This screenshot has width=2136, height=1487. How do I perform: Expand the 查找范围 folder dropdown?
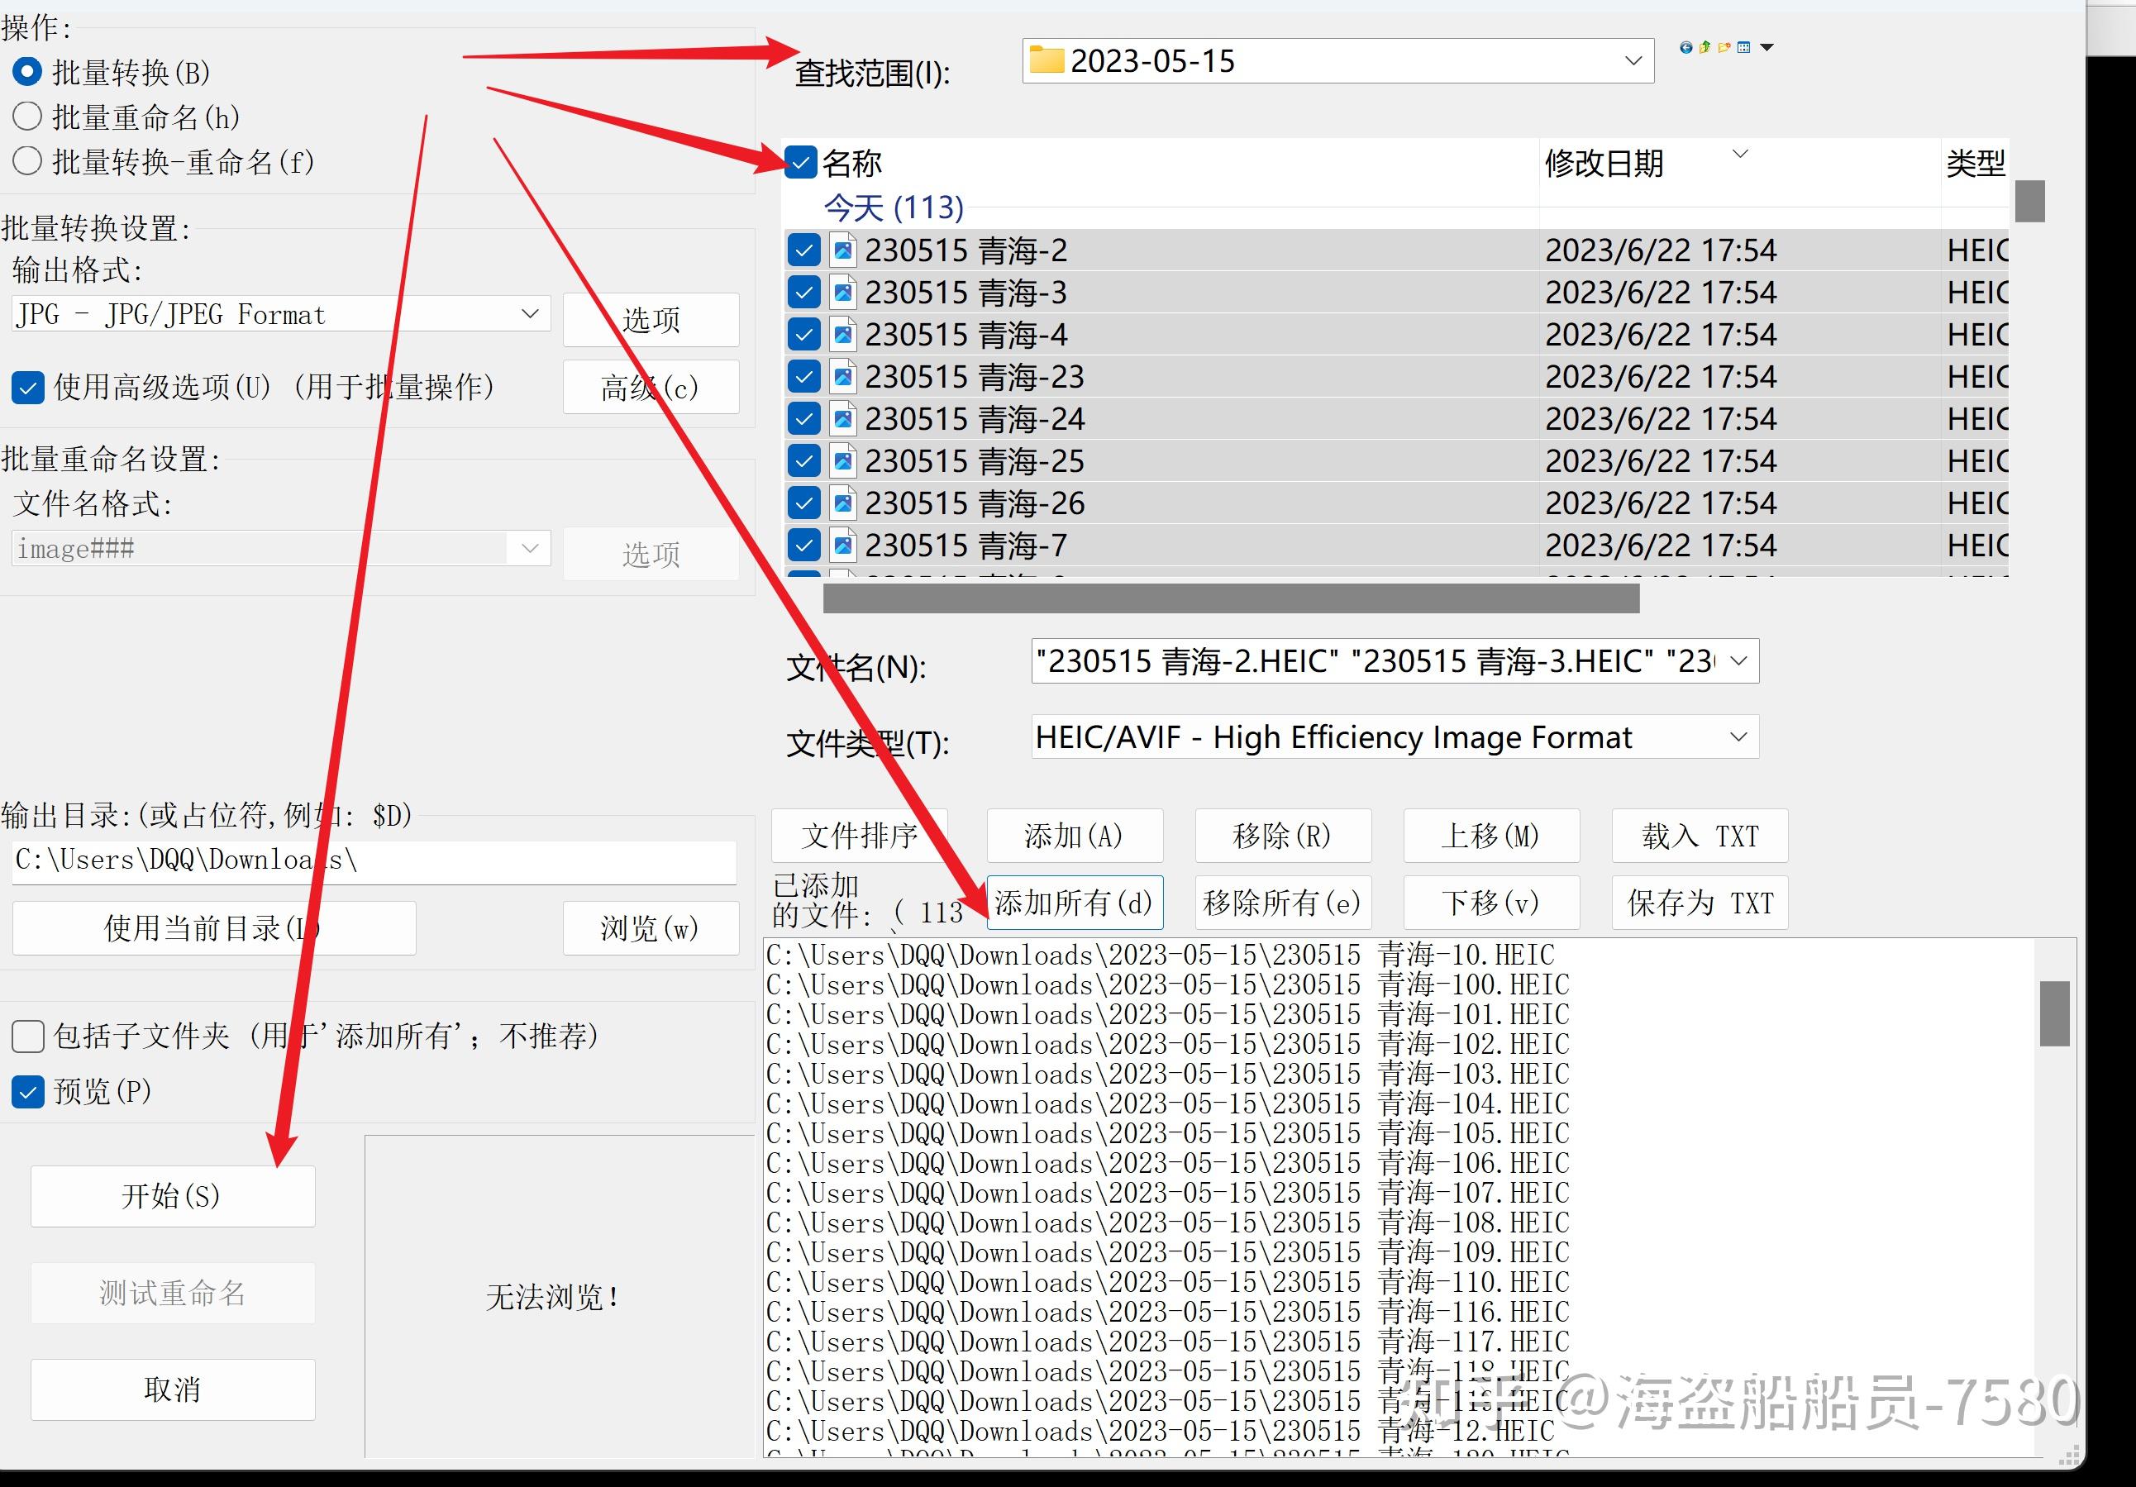1633,61
